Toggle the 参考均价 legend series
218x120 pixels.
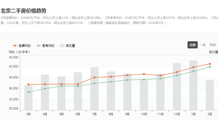45,46
